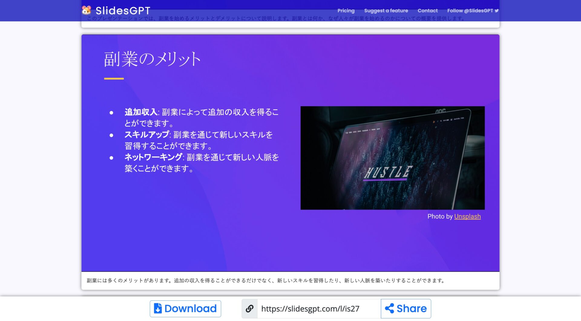581x321 pixels.
Task: Click the chain link icon beside the URL
Action: point(249,309)
